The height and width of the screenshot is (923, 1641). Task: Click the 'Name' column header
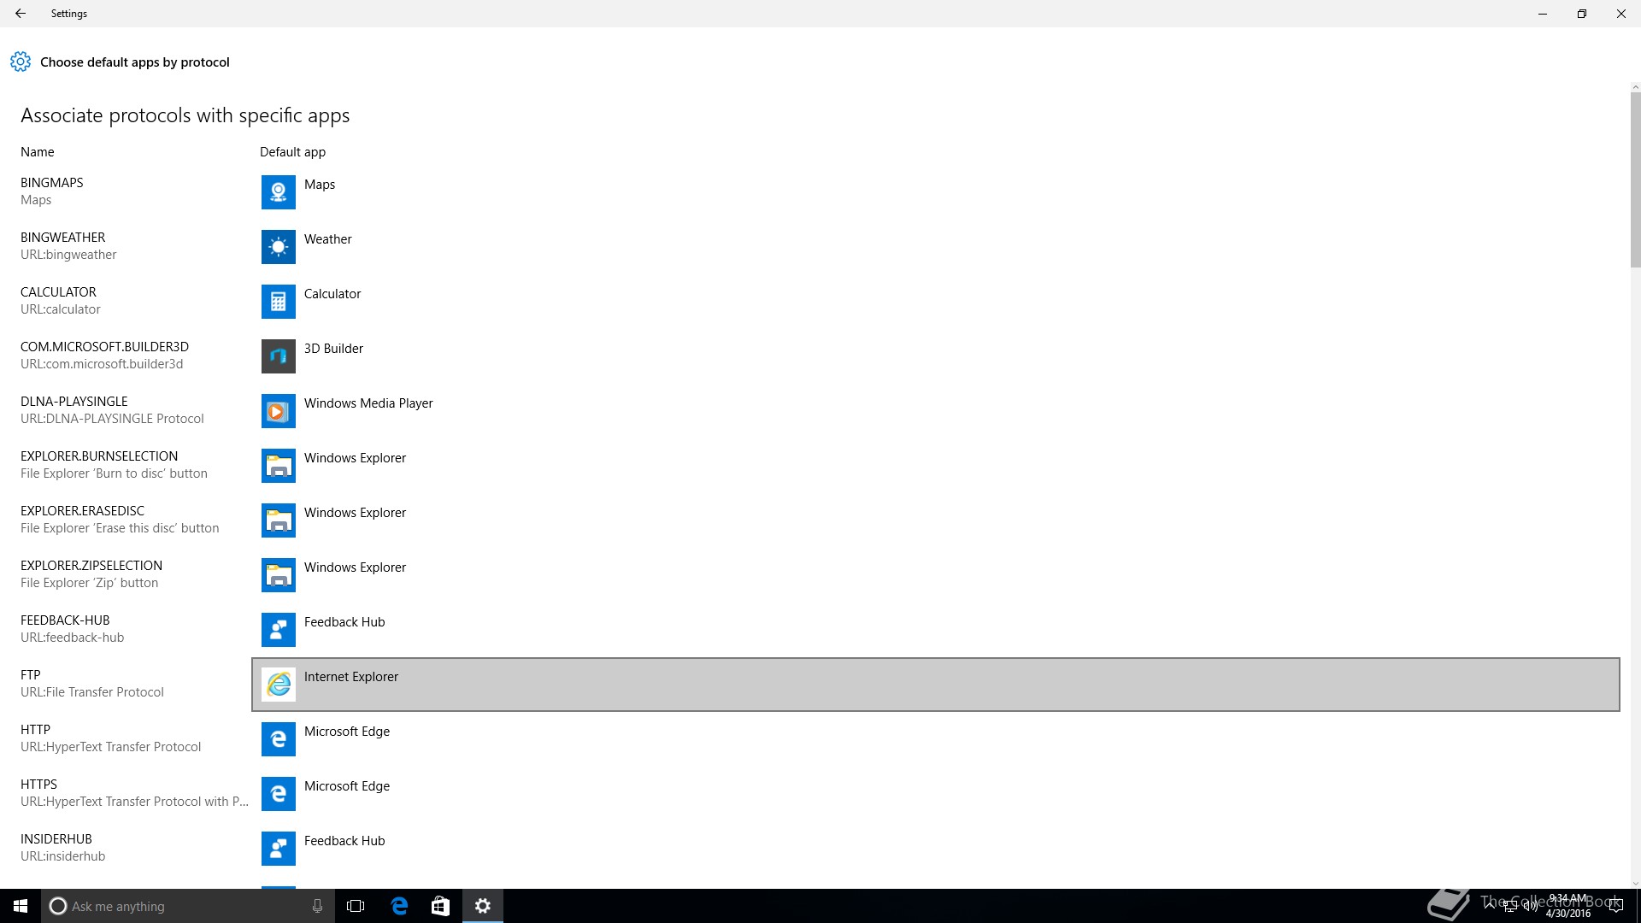[38, 152]
